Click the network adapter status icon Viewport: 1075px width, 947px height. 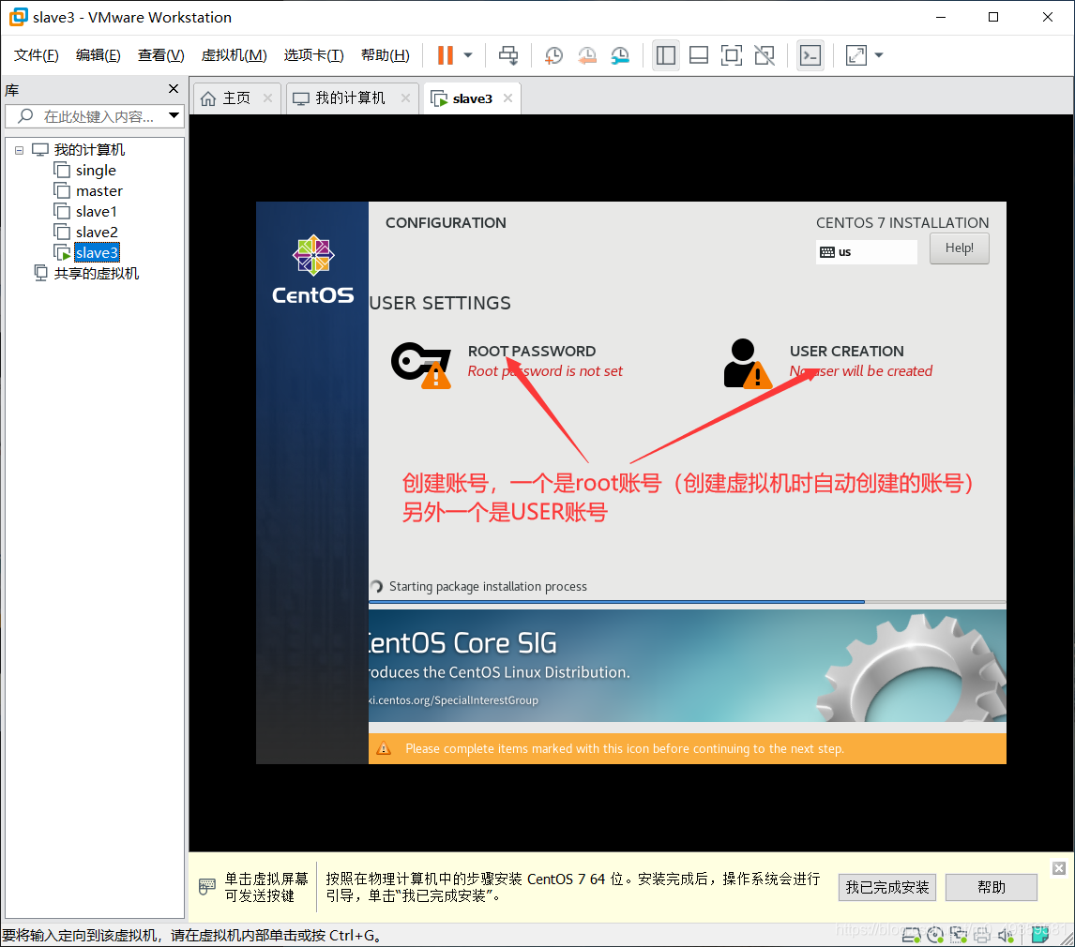[959, 935]
